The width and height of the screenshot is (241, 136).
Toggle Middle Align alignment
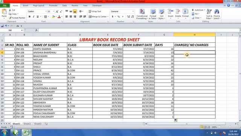[x=71, y=11]
